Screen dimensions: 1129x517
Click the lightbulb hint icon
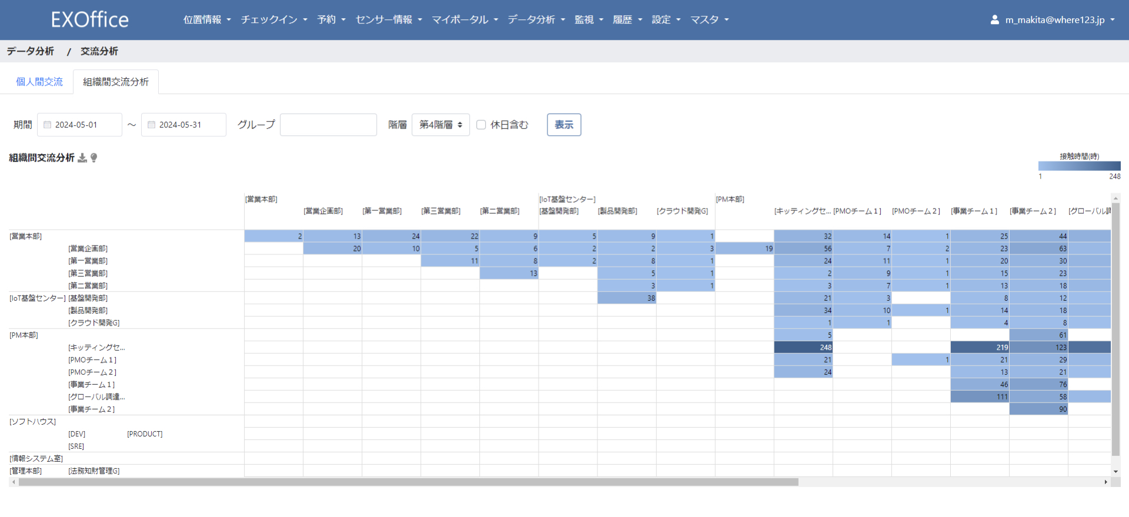coord(94,158)
